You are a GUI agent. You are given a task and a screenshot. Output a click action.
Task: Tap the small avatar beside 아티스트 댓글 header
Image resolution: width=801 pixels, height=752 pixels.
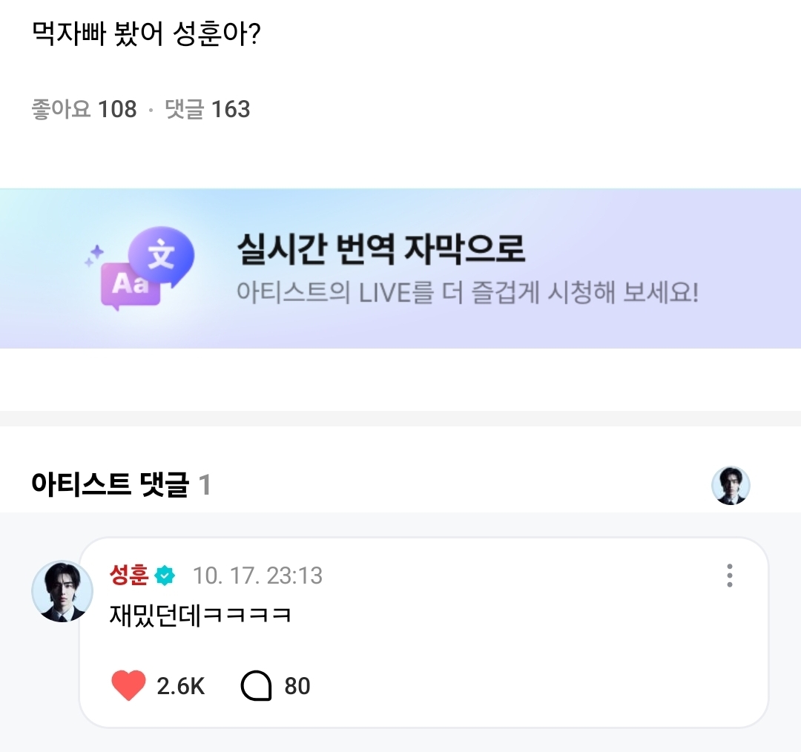click(731, 486)
